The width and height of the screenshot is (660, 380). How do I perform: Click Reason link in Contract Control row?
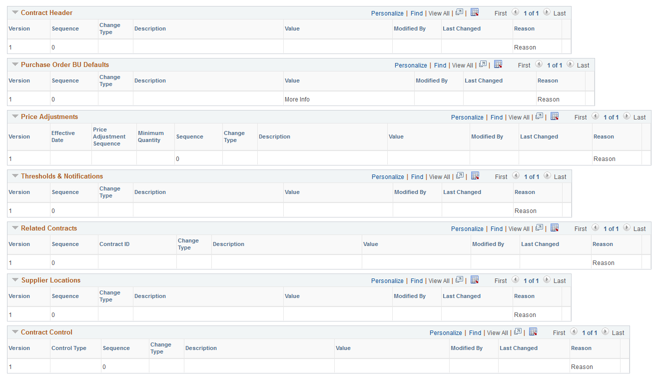582,366
